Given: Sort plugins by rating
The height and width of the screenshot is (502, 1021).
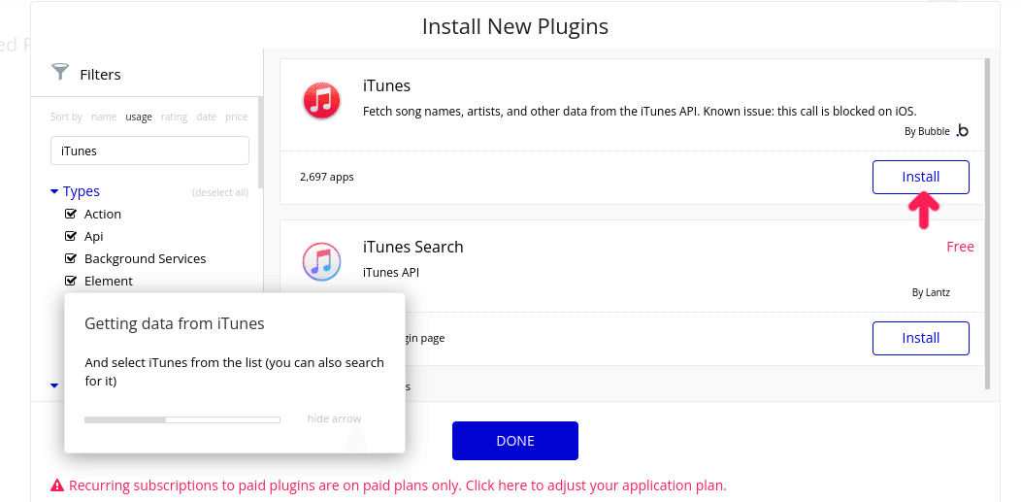Looking at the screenshot, I should (x=174, y=117).
